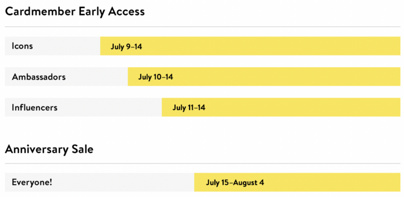
Task: Click the July 9–14 date text
Action: (x=126, y=47)
